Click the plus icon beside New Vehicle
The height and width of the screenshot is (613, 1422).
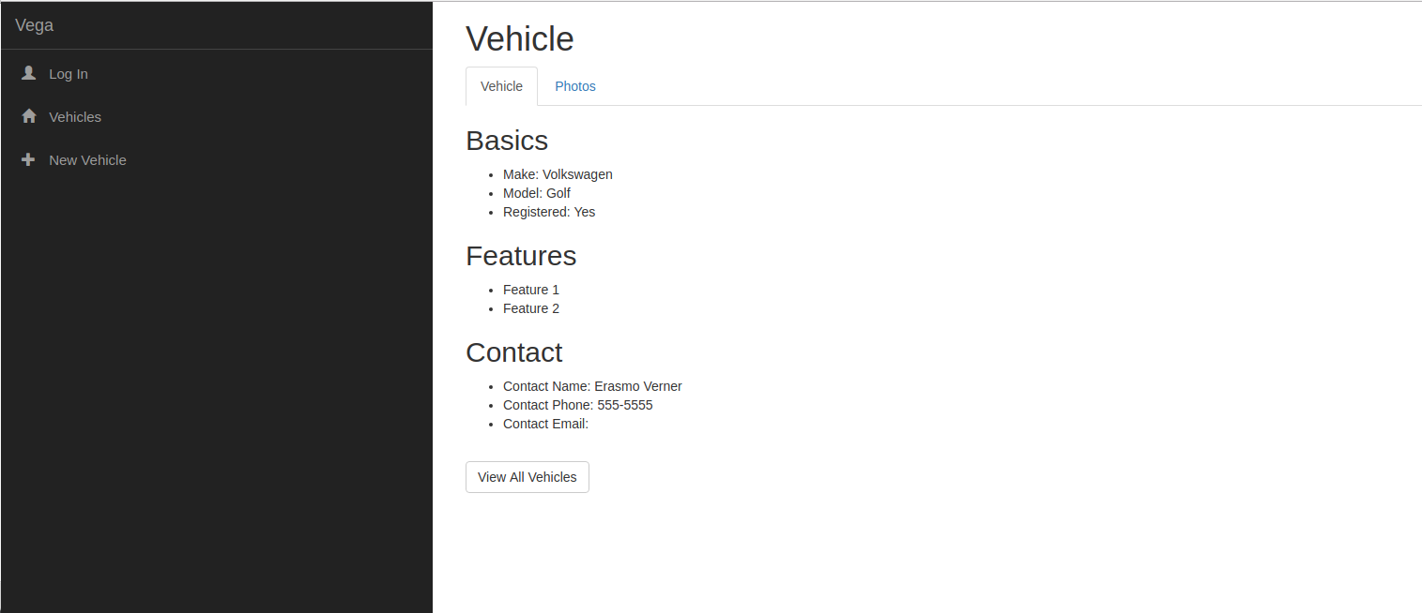[x=28, y=159]
